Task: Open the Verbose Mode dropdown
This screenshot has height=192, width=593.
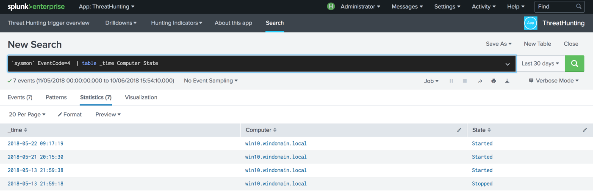Action: coord(554,81)
